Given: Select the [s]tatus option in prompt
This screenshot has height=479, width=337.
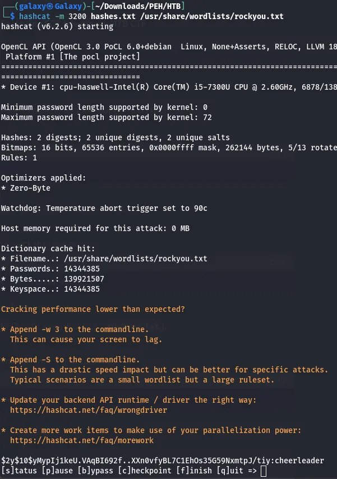Looking at the screenshot, I should (19, 471).
